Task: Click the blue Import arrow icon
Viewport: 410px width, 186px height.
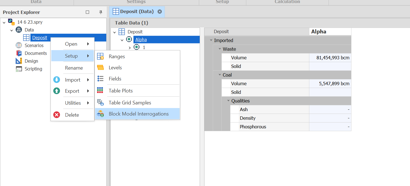Action: [57, 80]
